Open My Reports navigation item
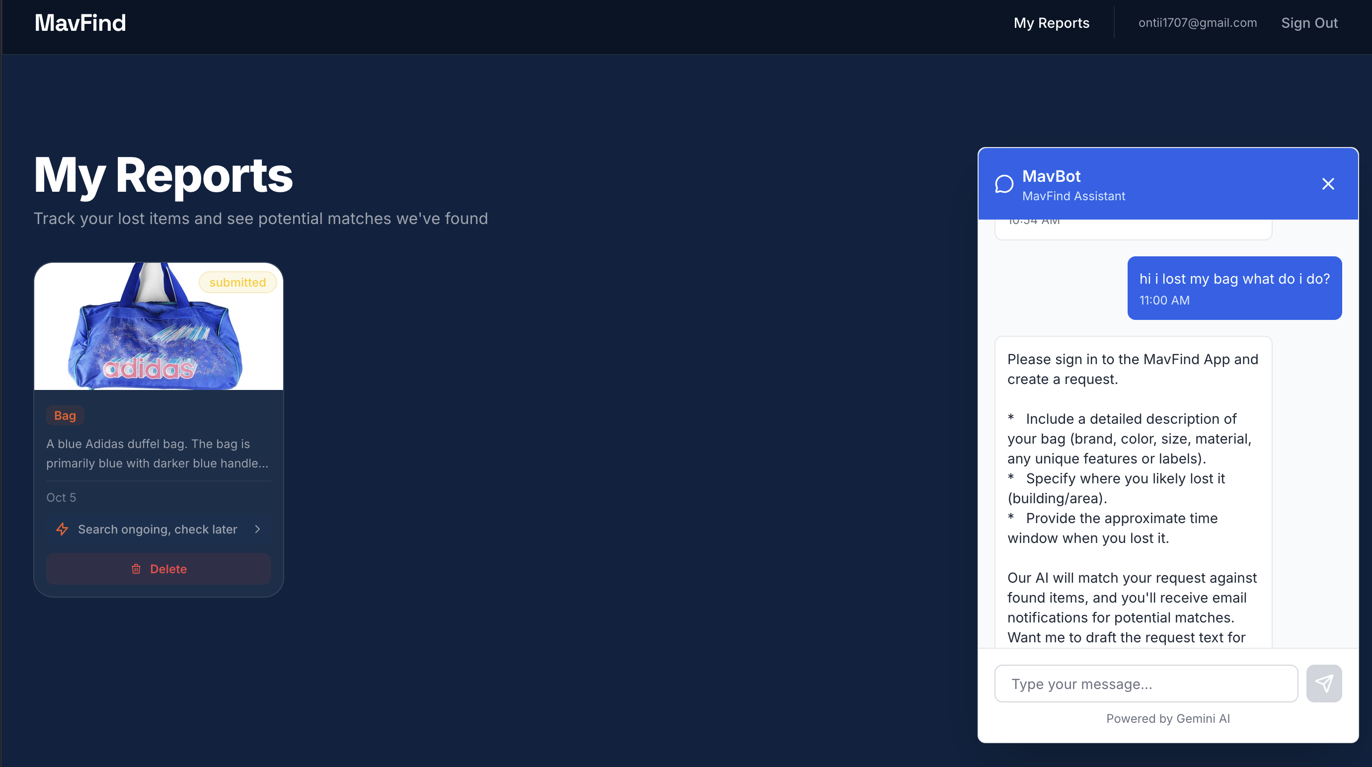Image resolution: width=1372 pixels, height=767 pixels. pyautogui.click(x=1051, y=23)
